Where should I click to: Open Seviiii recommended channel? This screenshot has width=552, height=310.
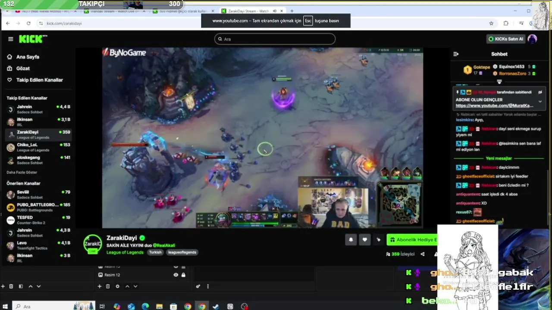(38, 195)
